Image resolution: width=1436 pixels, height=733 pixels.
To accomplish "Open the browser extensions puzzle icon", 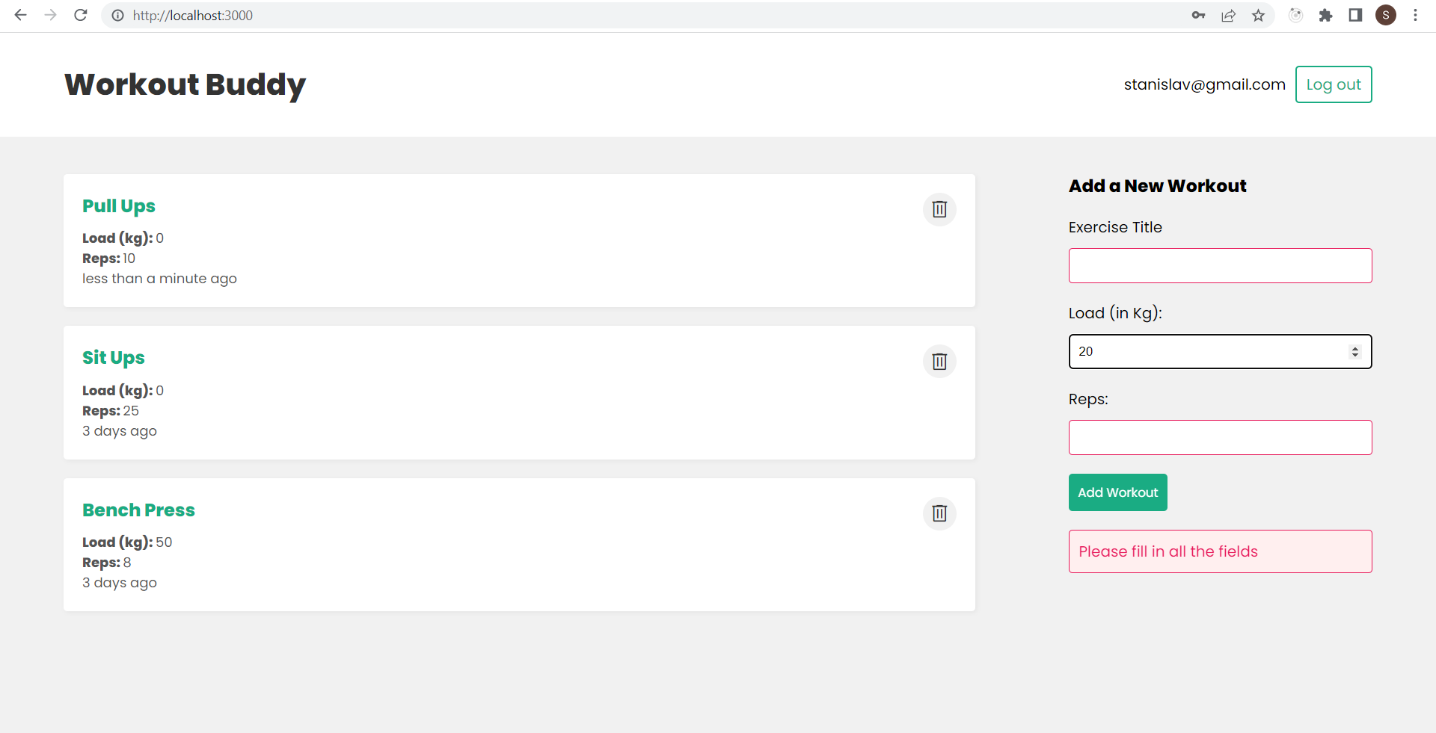I will tap(1325, 15).
